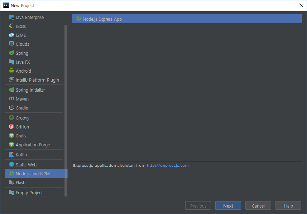Image resolution: width=307 pixels, height=214 pixels.
Task: Click the J2ME icon
Action: tap(11, 35)
